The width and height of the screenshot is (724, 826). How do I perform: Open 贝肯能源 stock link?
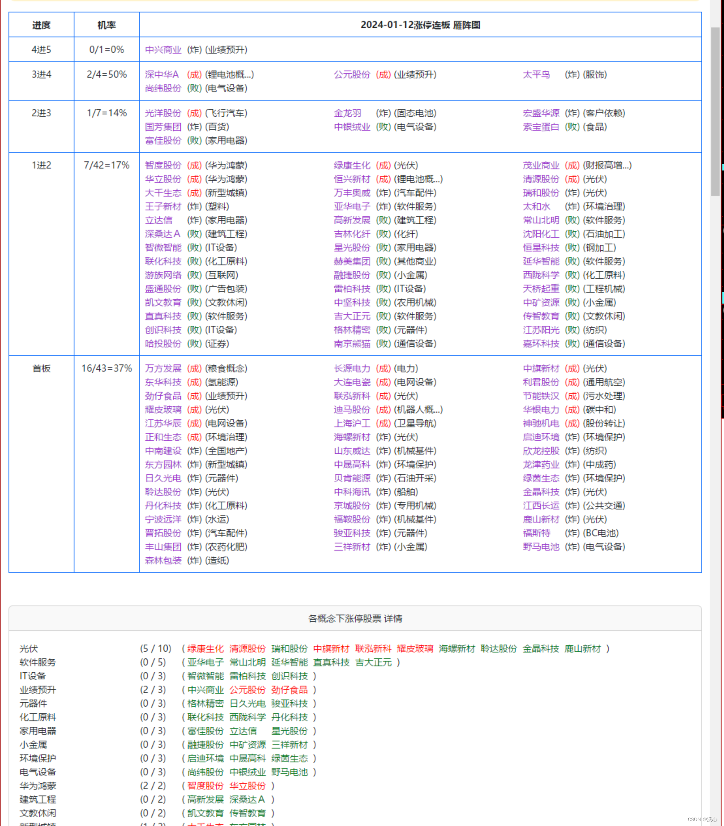352,478
